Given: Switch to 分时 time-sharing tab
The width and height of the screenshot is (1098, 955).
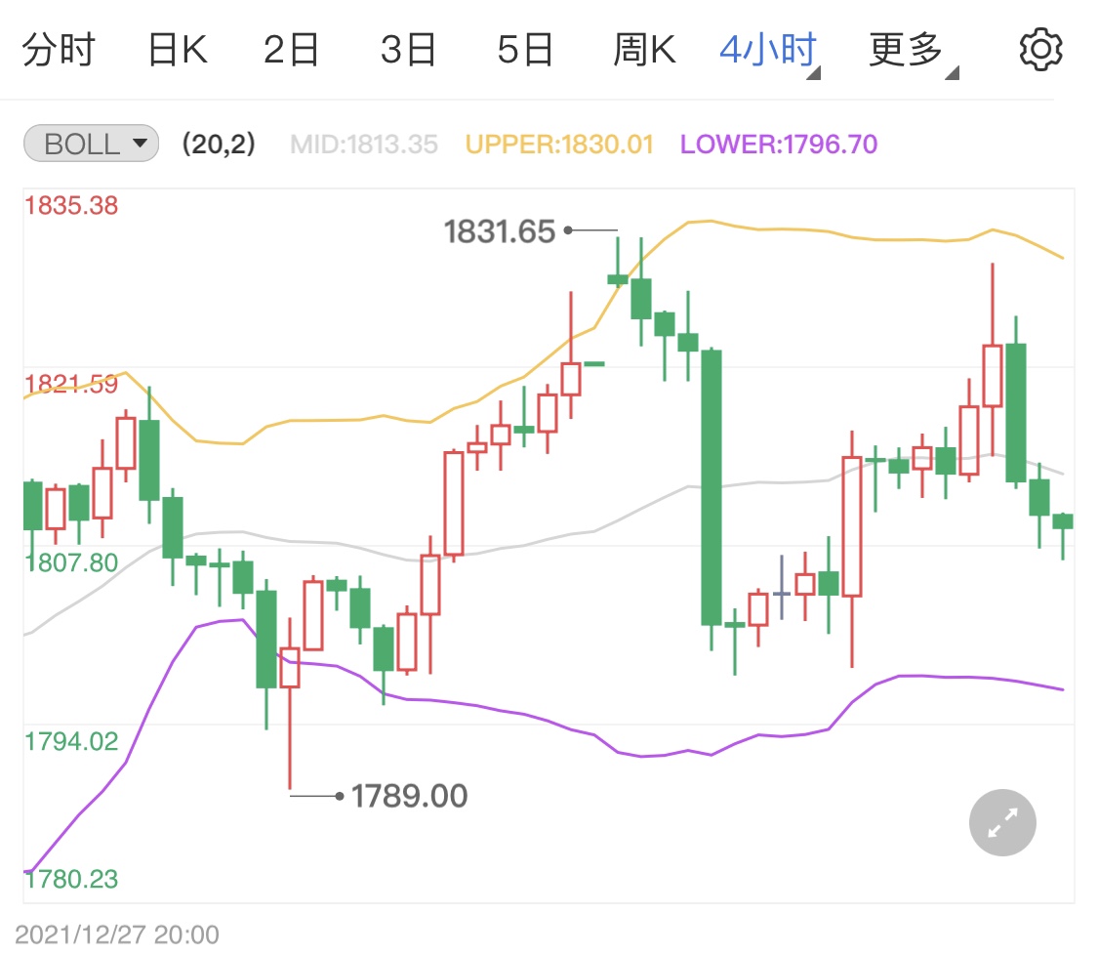Looking at the screenshot, I should click(x=59, y=50).
